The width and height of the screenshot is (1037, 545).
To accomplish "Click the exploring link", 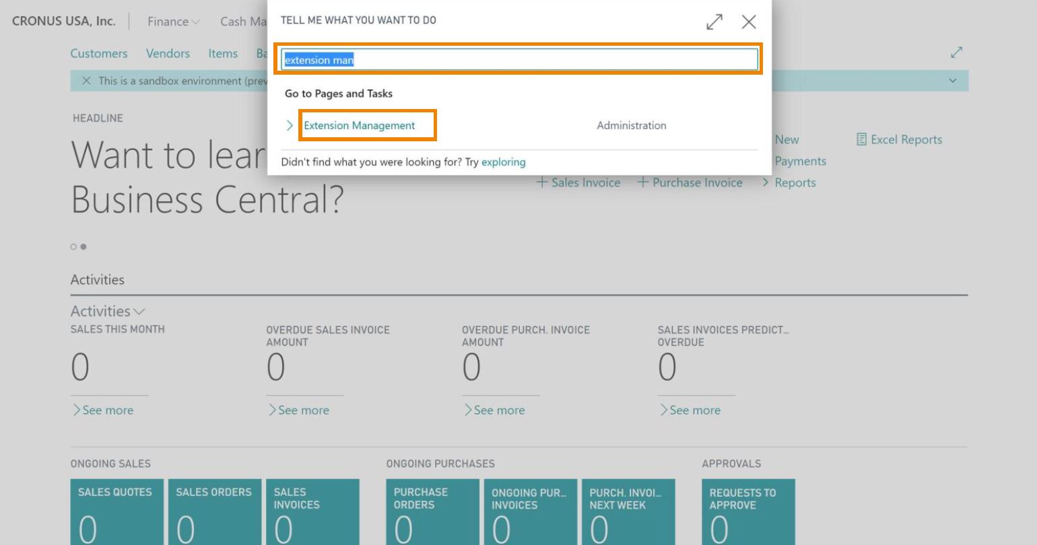I will click(x=503, y=162).
